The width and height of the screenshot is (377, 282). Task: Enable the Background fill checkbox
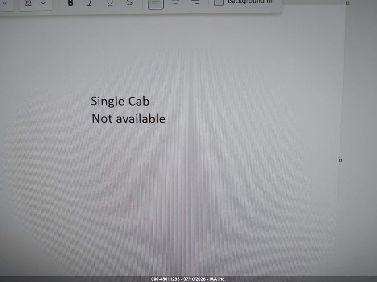[x=219, y=2]
